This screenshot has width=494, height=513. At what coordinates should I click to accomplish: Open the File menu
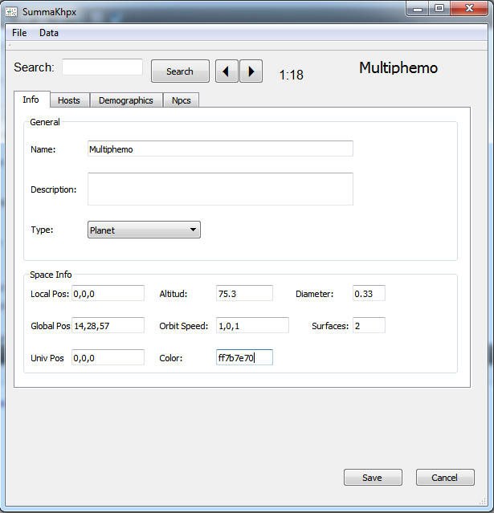click(x=19, y=33)
